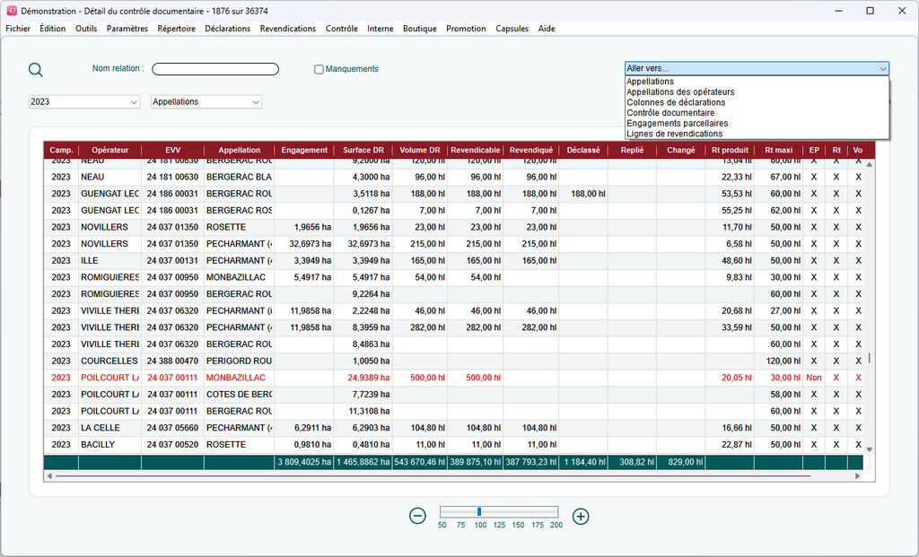The image size is (919, 557).
Task: Expand the Appellations filter dropdown
Action: [x=206, y=102]
